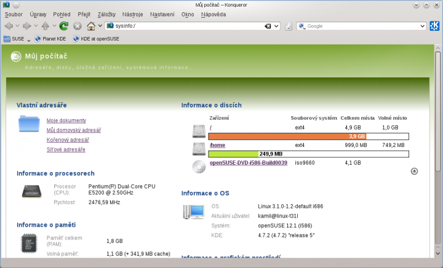Click the orange 3,9 GB usage bar
The height and width of the screenshot is (268, 443).
(287, 136)
